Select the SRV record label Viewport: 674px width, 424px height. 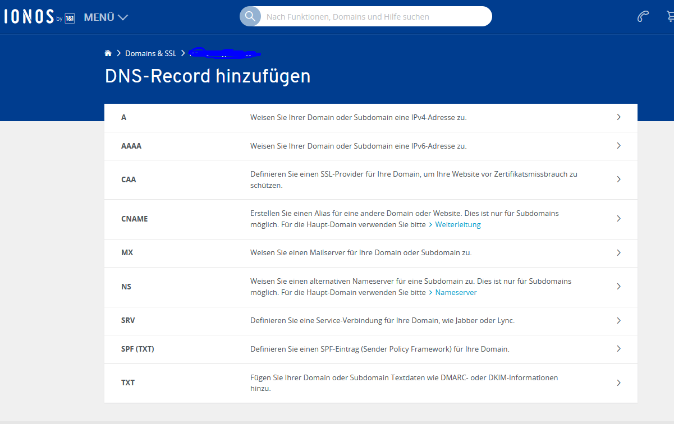[128, 321]
